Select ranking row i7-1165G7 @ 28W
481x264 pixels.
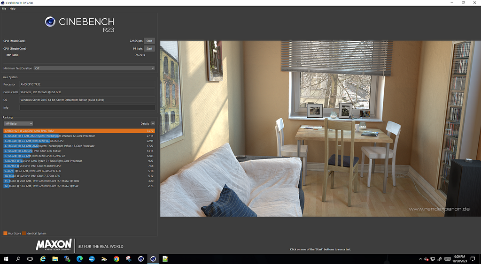pos(79,181)
